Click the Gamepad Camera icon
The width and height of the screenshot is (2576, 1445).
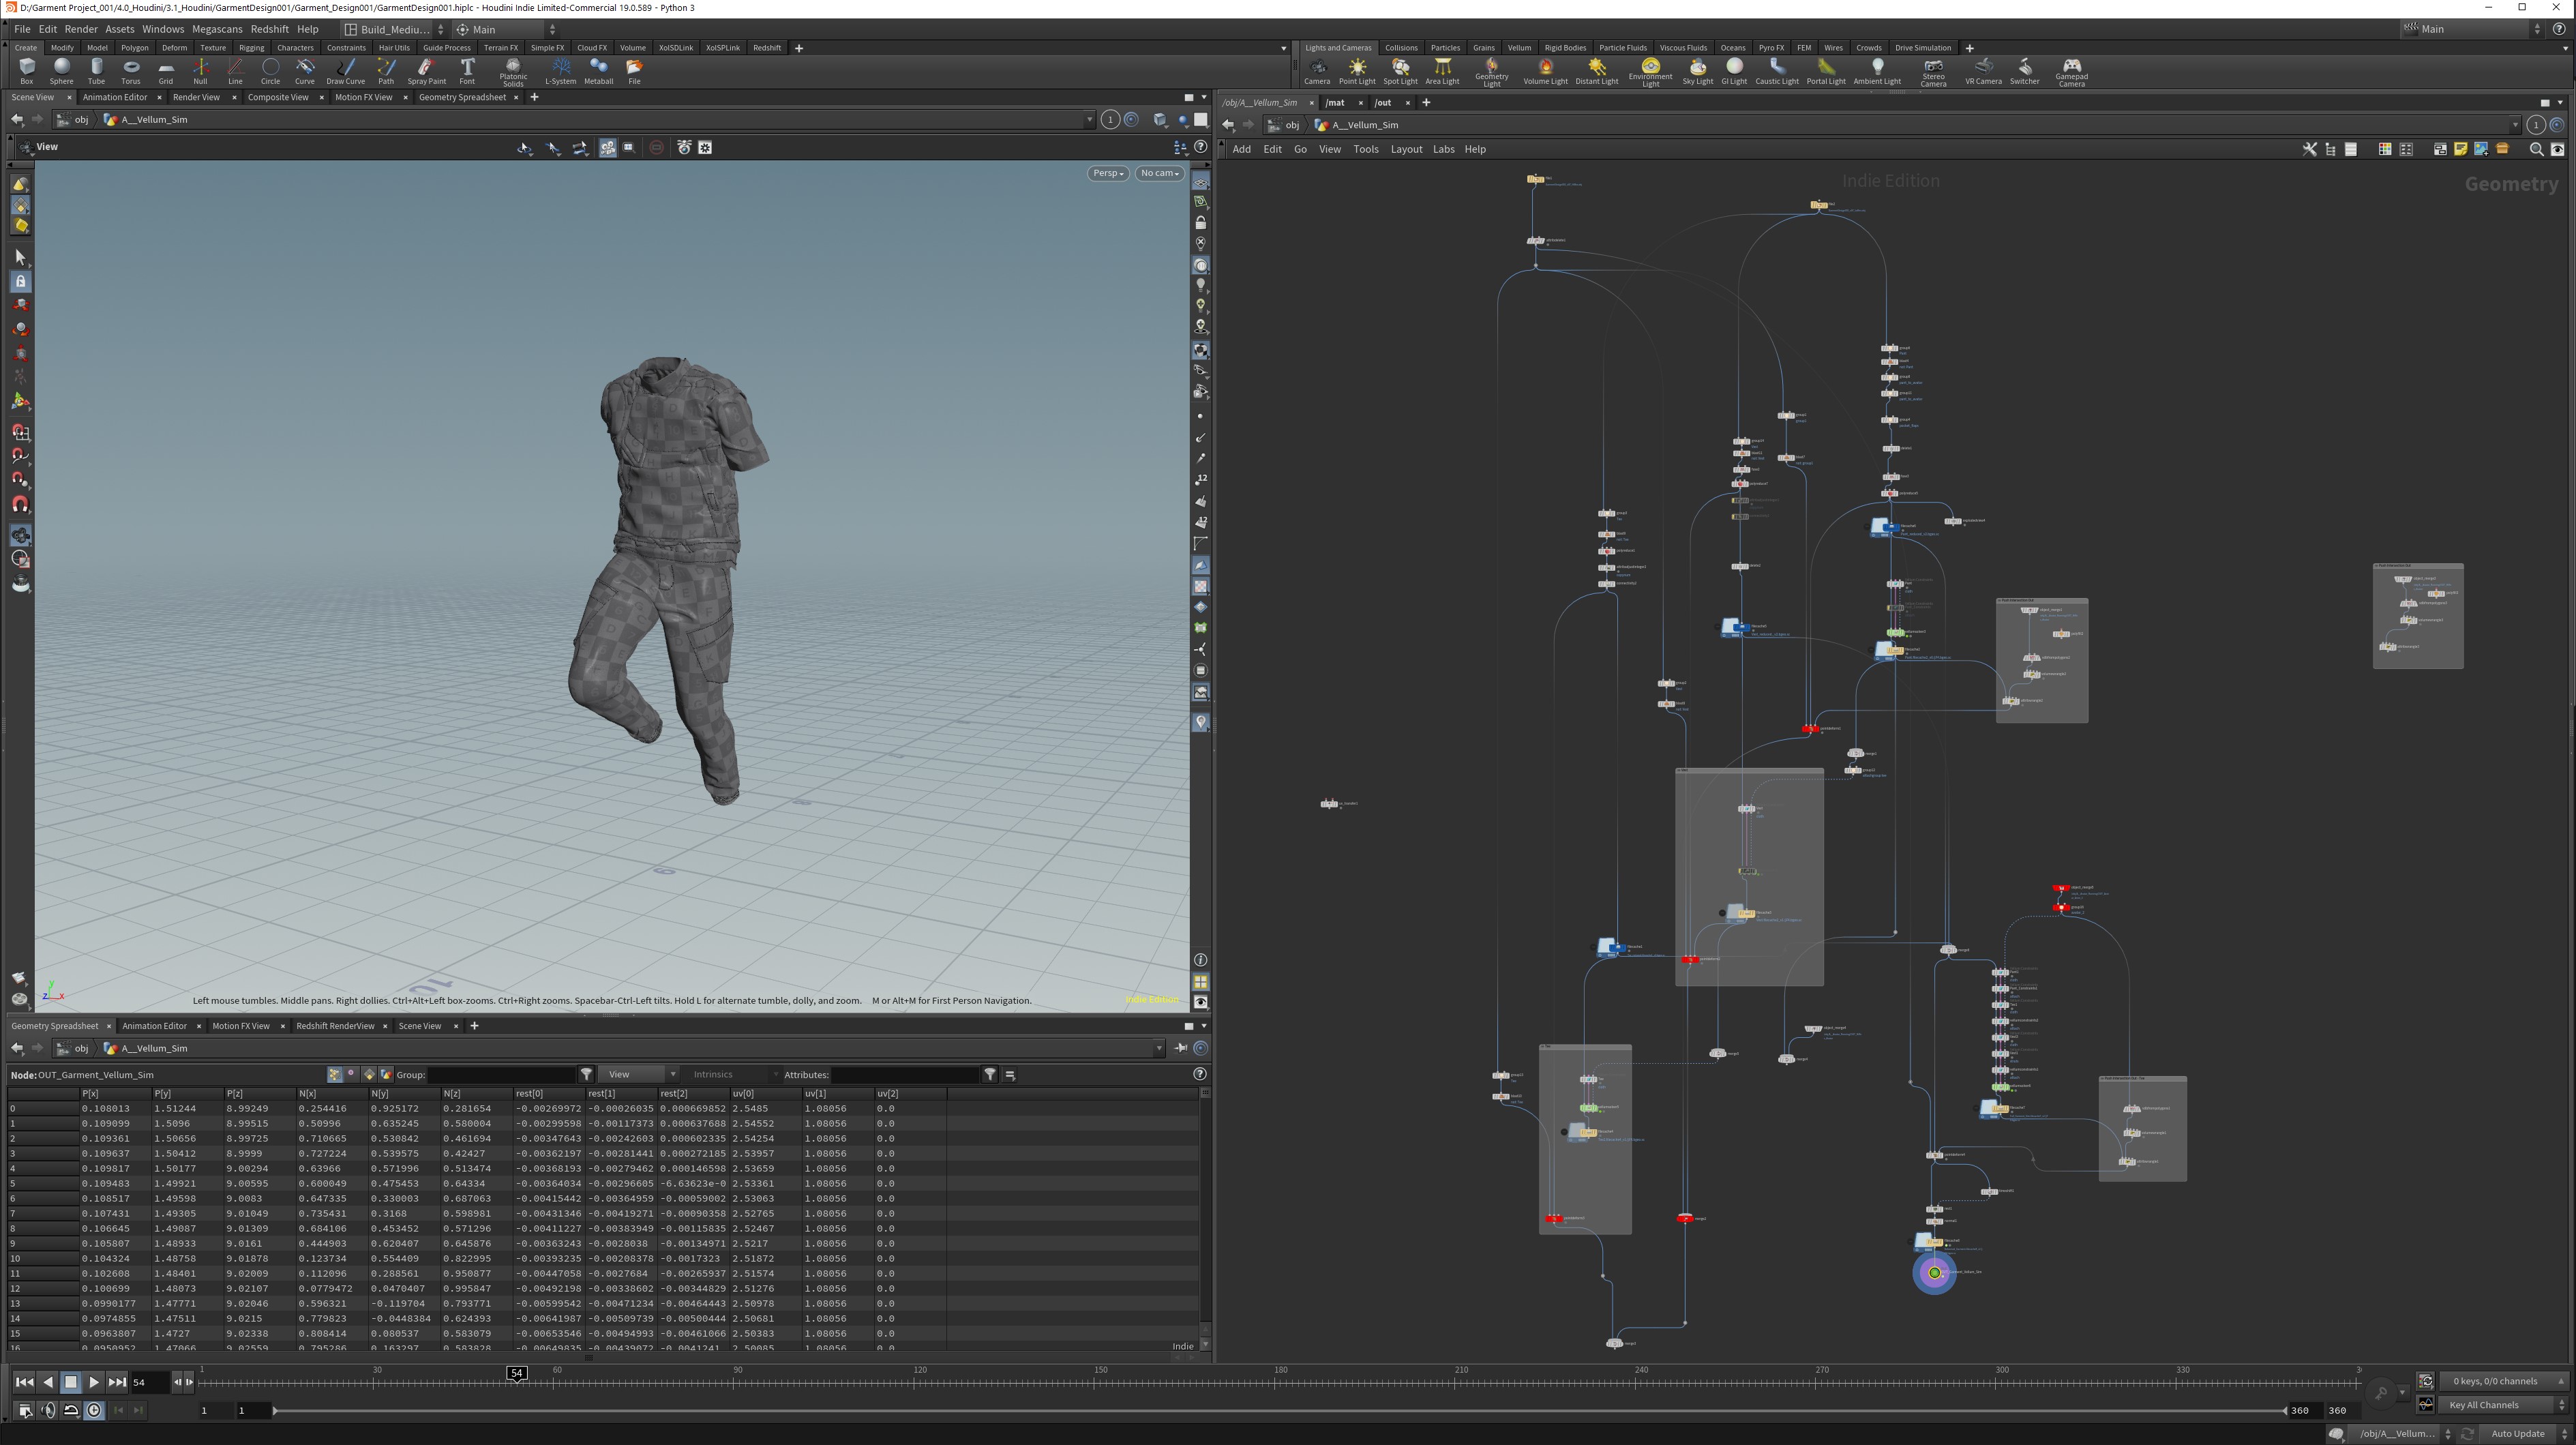(x=2071, y=70)
